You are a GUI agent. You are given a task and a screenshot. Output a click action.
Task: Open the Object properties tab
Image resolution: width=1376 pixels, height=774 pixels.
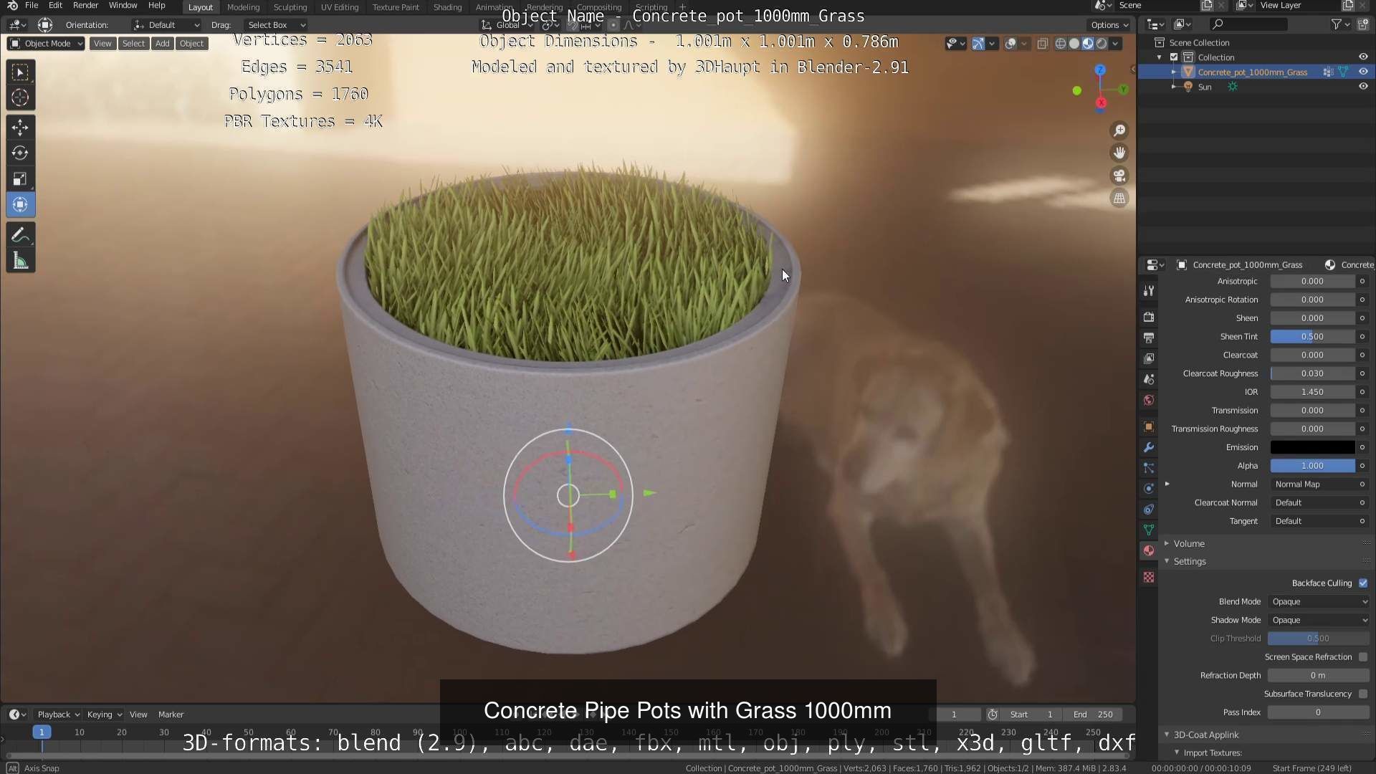click(x=1149, y=426)
